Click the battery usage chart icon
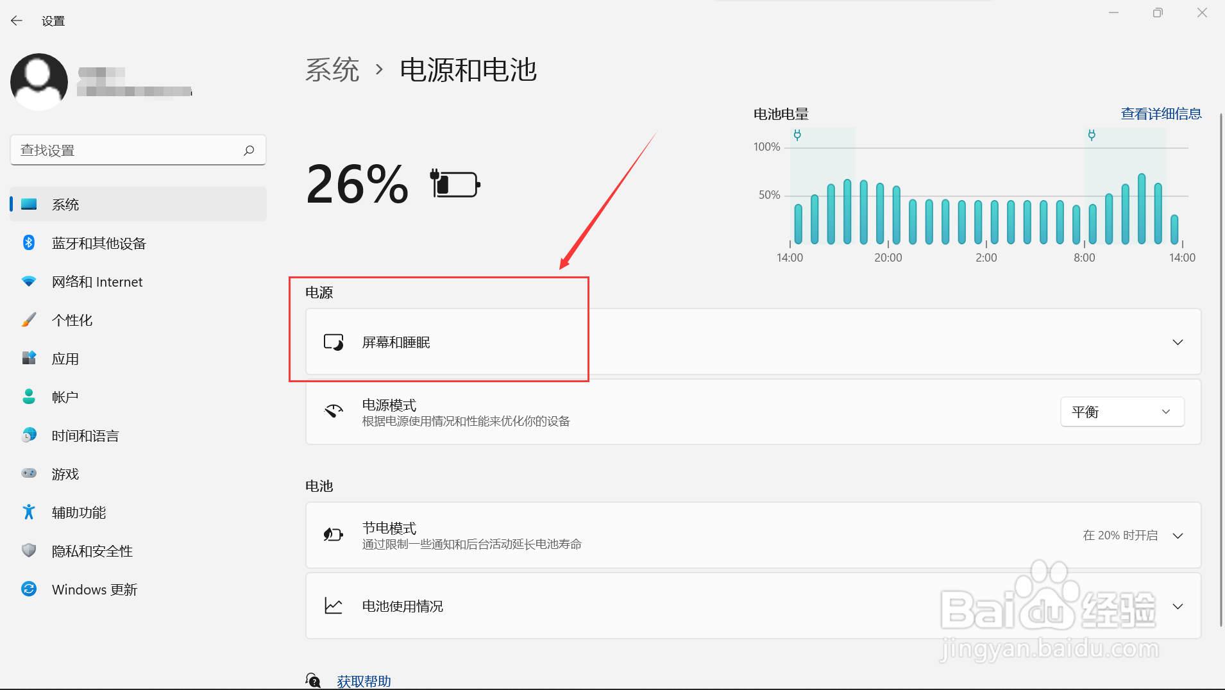 coord(334,605)
